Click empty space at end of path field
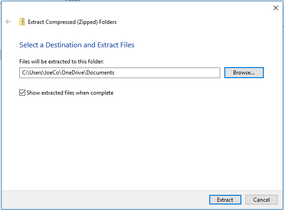 pyautogui.click(x=174, y=73)
